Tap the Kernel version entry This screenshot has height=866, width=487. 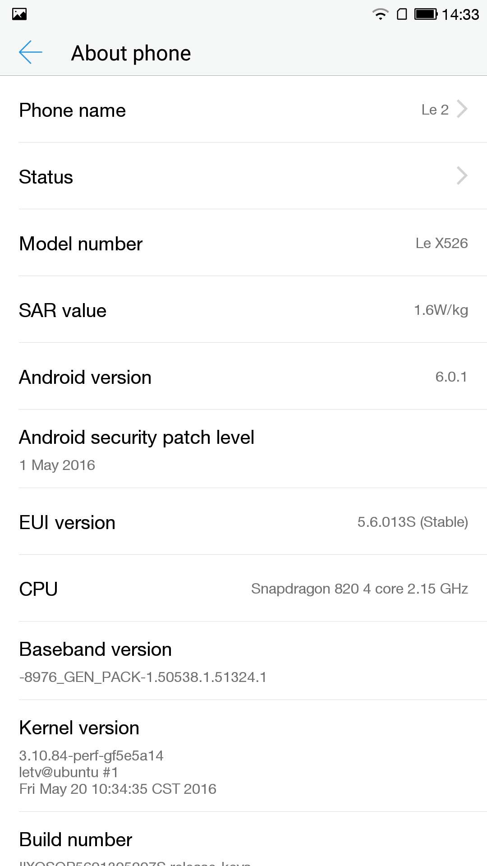(x=243, y=757)
